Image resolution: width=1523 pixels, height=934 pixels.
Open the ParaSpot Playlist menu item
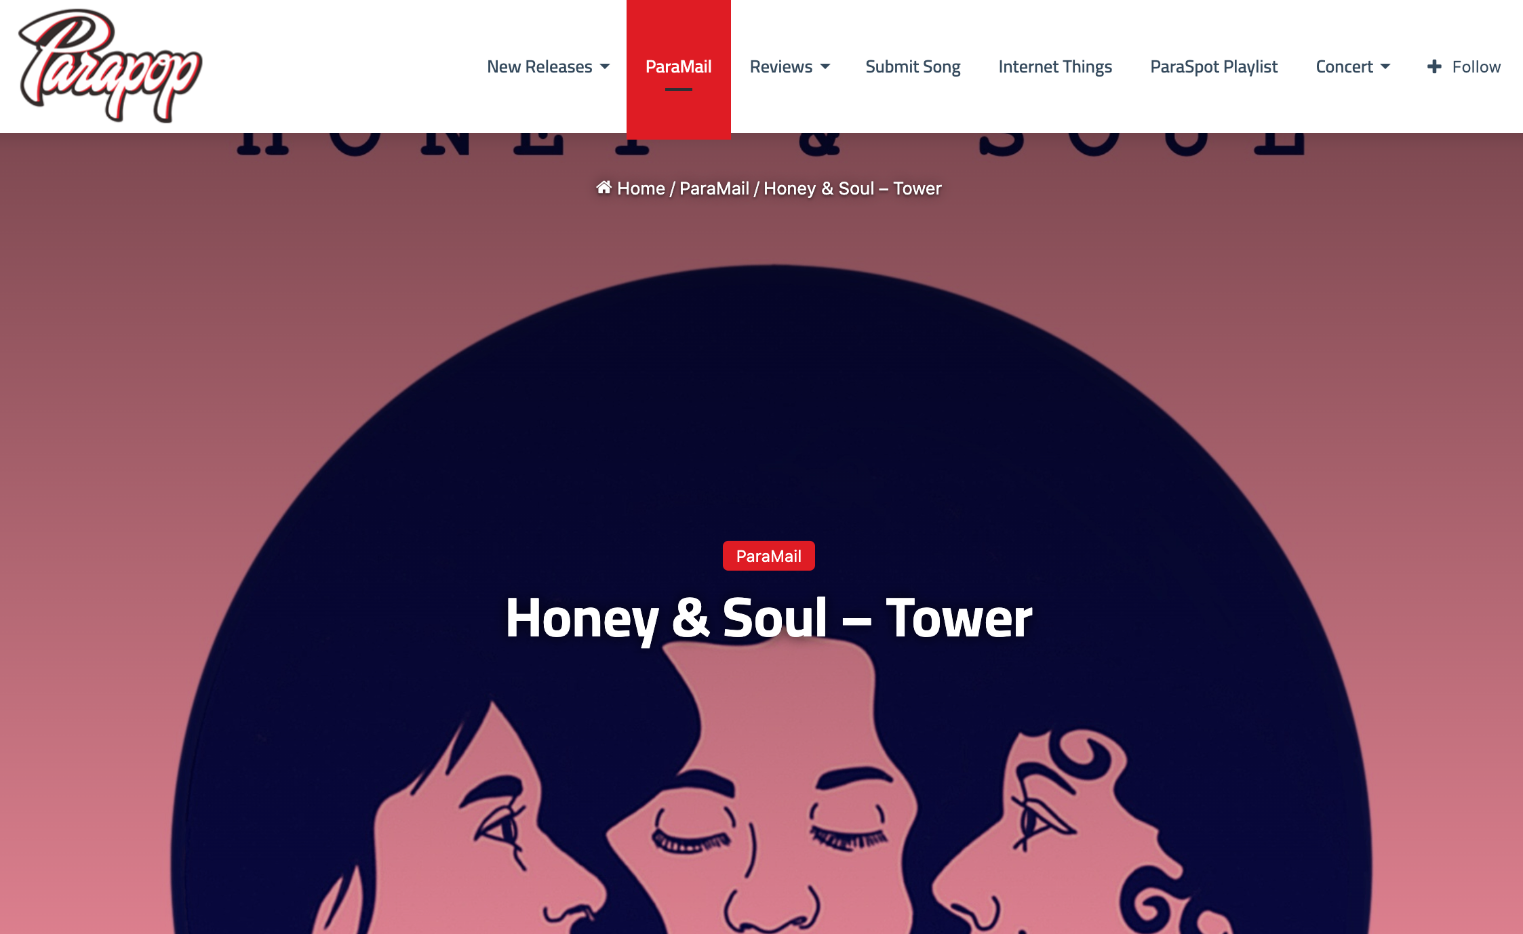pyautogui.click(x=1214, y=66)
